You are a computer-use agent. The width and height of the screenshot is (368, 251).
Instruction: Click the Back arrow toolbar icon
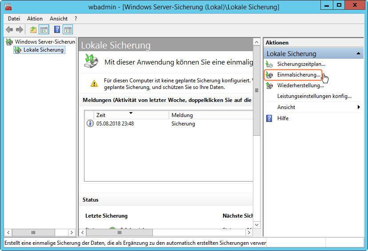pyautogui.click(x=9, y=30)
